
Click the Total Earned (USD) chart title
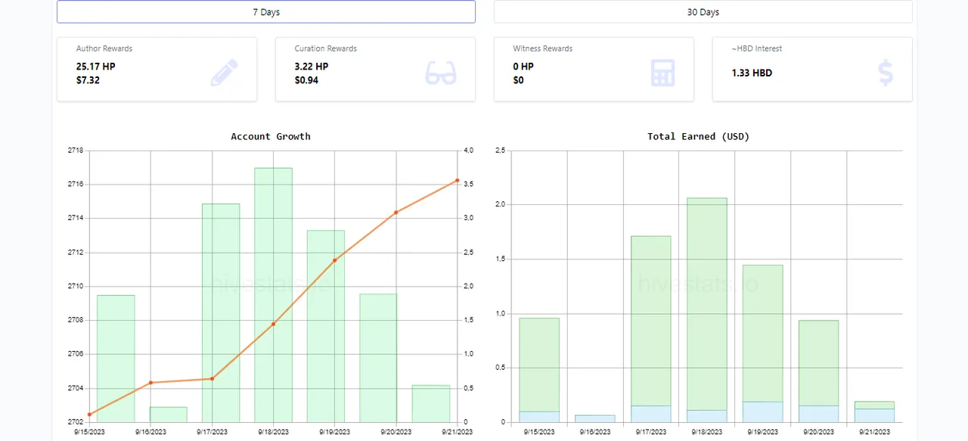tap(698, 136)
